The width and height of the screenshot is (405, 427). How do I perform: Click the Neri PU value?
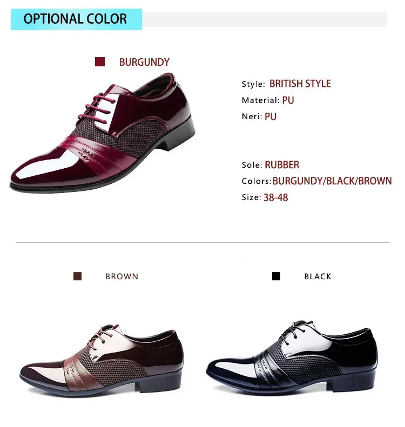click(271, 116)
